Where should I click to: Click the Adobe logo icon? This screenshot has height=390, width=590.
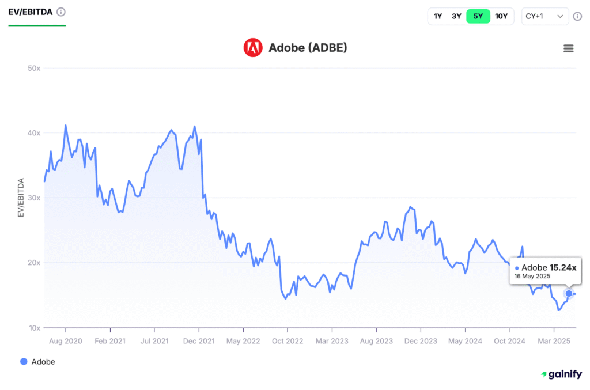point(253,48)
